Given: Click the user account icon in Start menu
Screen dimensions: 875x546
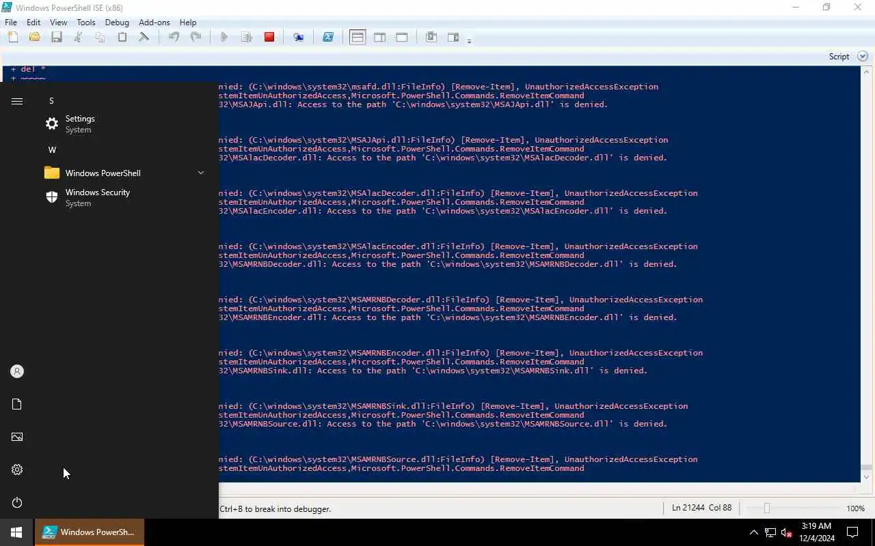Looking at the screenshot, I should pyautogui.click(x=17, y=371).
